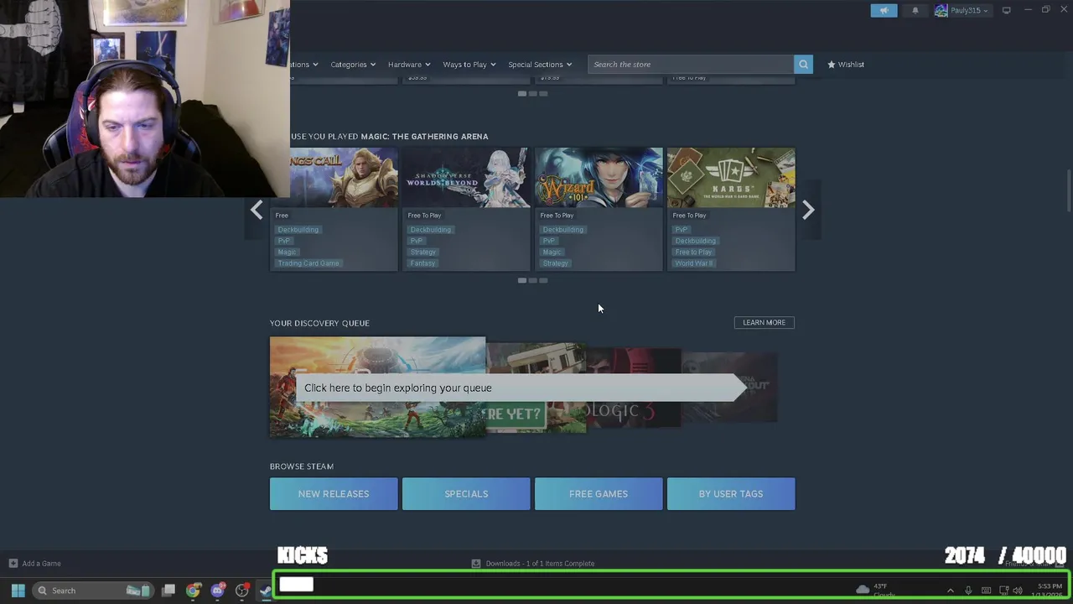The height and width of the screenshot is (604, 1073).
Task: Click Add a Game plus icon
Action: pyautogui.click(x=13, y=564)
